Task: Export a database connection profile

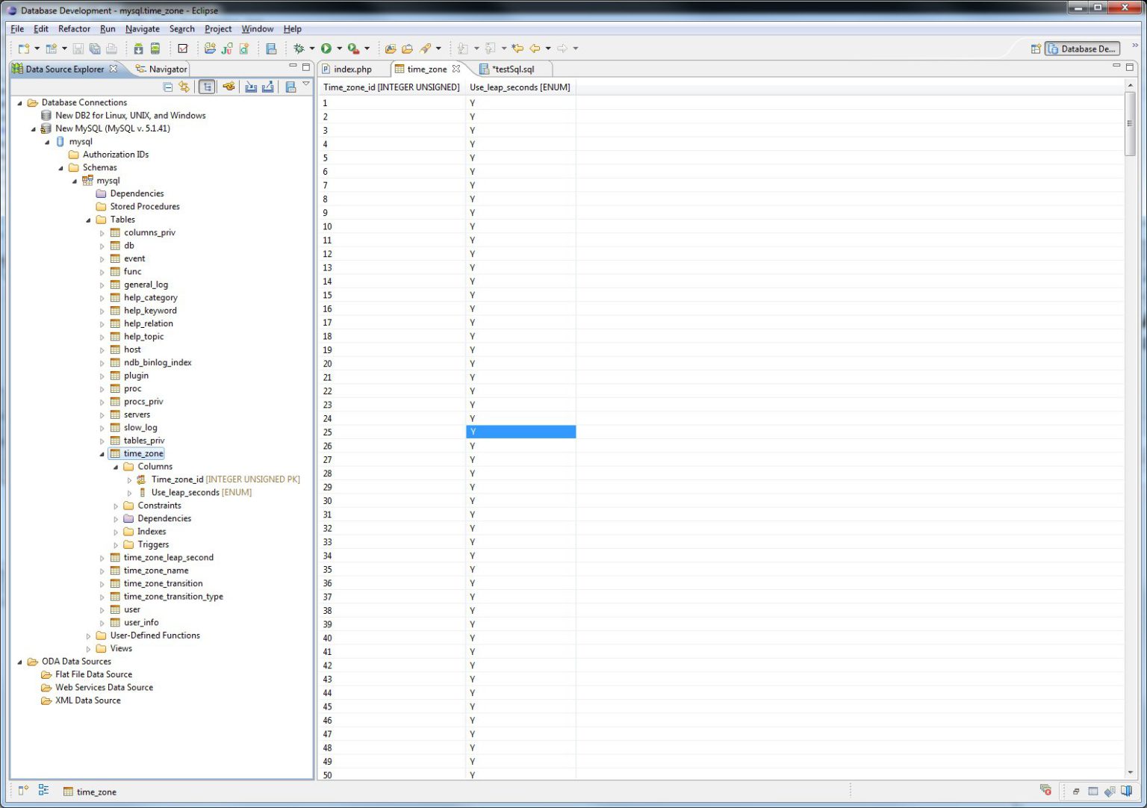Action: (x=267, y=87)
